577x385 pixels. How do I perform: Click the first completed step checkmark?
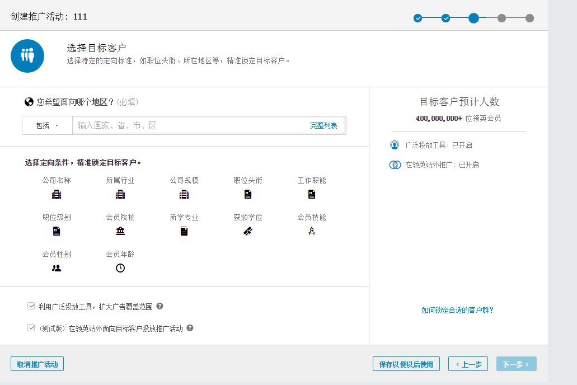tap(418, 18)
